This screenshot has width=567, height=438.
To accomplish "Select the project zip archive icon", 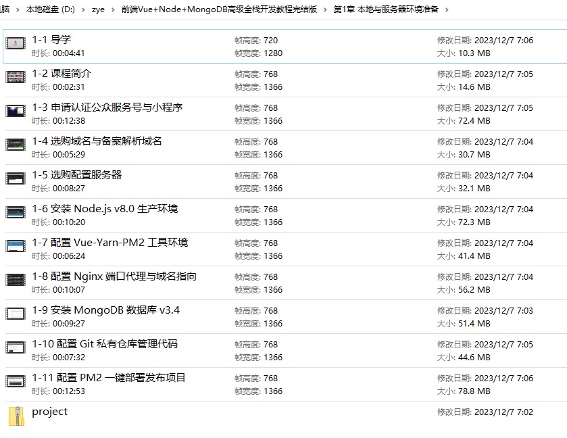I will click(16, 416).
